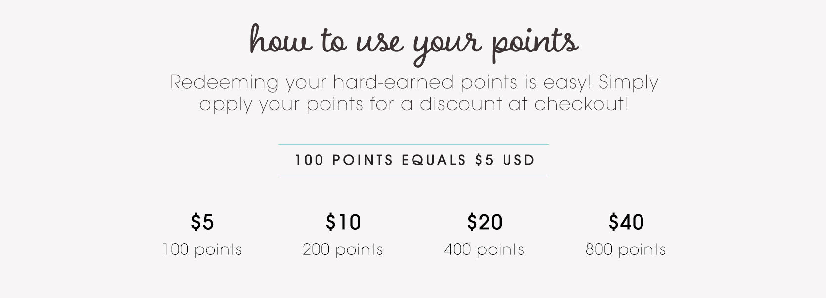The width and height of the screenshot is (826, 298).
Task: Select the bold $5 reward tier amount
Action: click(x=202, y=222)
